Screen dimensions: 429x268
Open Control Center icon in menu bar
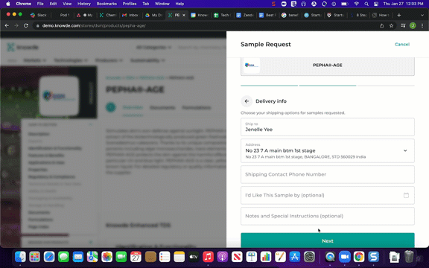coord(376,4)
